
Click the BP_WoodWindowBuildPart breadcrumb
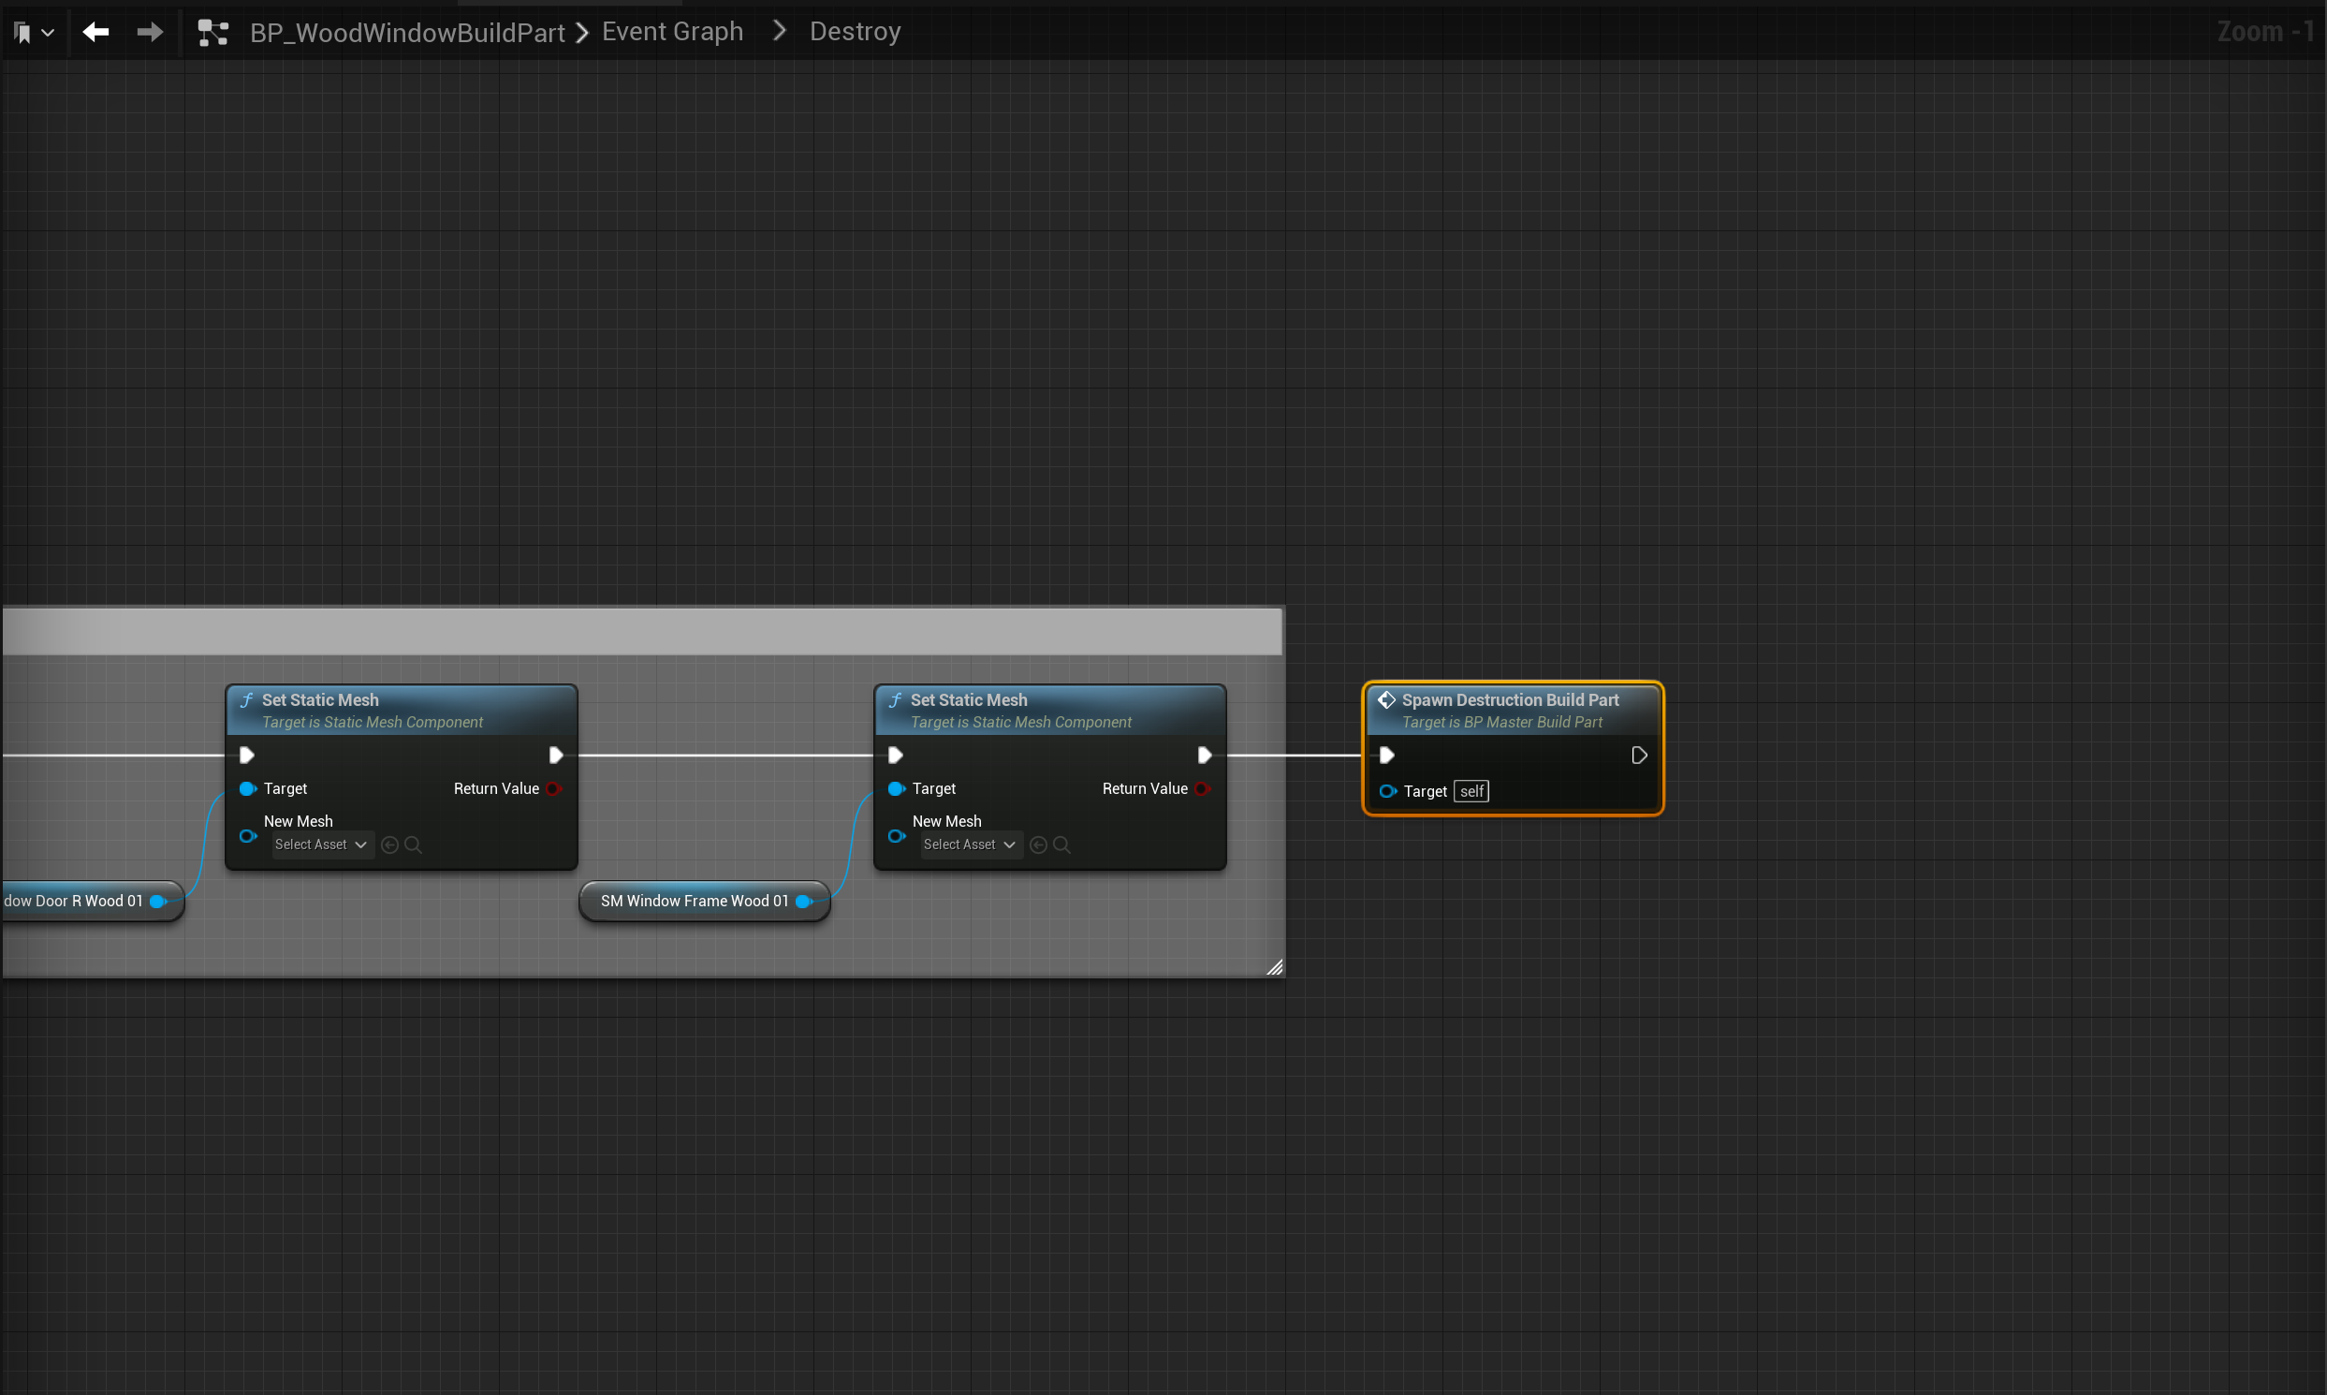(x=407, y=33)
